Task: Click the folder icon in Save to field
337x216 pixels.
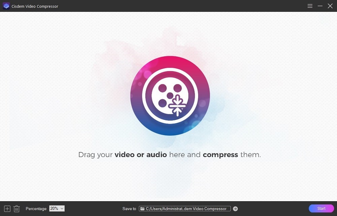Action: click(x=142, y=209)
